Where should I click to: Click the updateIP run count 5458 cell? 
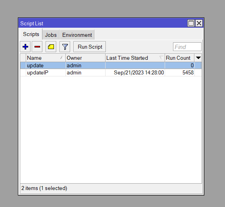pos(180,73)
